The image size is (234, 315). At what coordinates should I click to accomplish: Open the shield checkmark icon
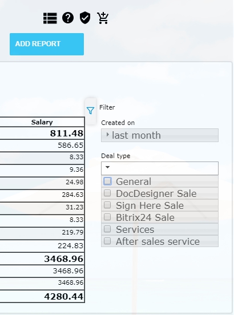(85, 18)
